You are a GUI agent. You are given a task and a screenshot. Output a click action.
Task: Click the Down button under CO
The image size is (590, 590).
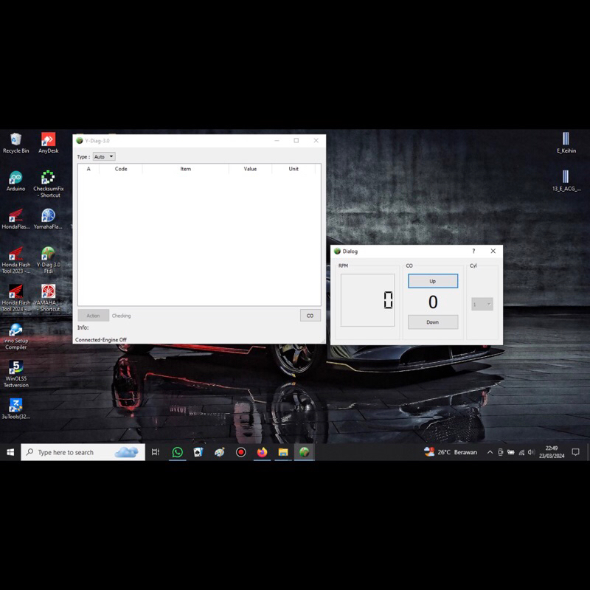[433, 322]
